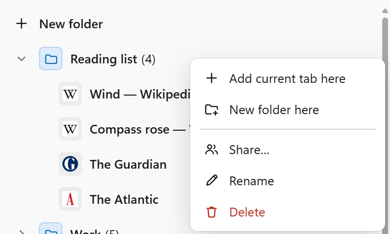Open the Compass rose entry
This screenshot has width=390, height=234.
tap(140, 129)
